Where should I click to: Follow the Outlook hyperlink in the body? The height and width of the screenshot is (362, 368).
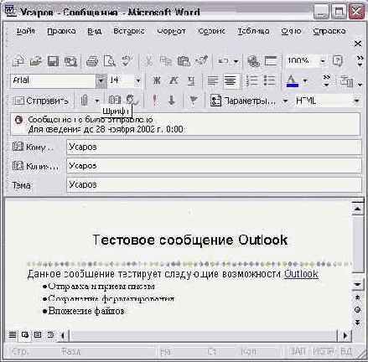coord(301,274)
